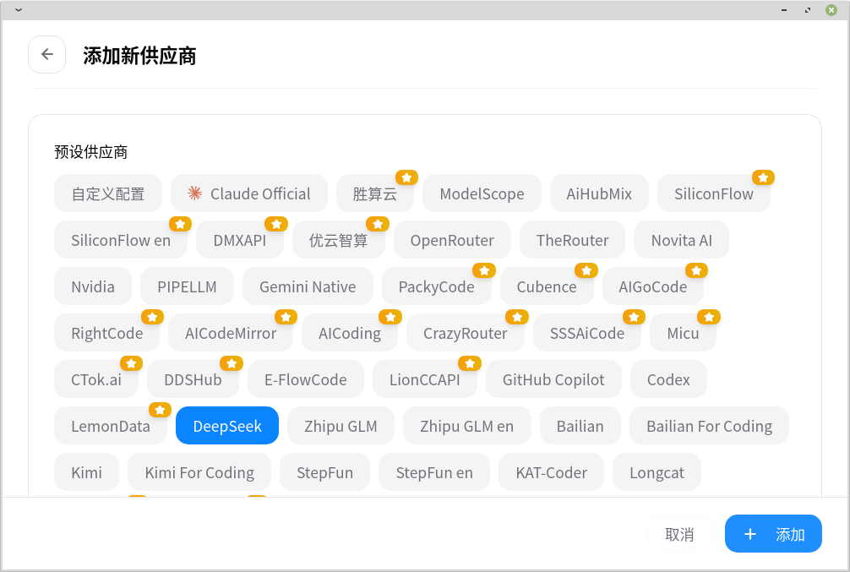The image size is (850, 572).
Task: Select TheRouter provider
Action: pos(573,240)
